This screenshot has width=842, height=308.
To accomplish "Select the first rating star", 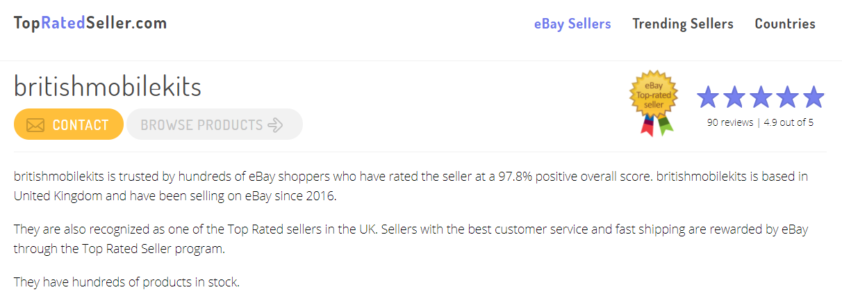I will 709,97.
